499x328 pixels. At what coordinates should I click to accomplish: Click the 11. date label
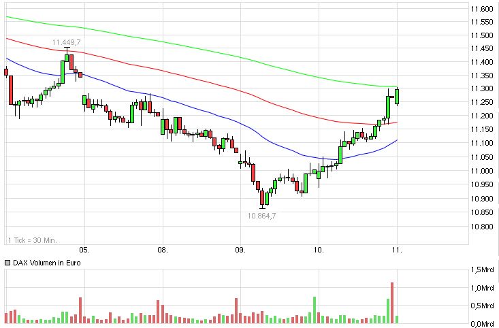click(398, 250)
